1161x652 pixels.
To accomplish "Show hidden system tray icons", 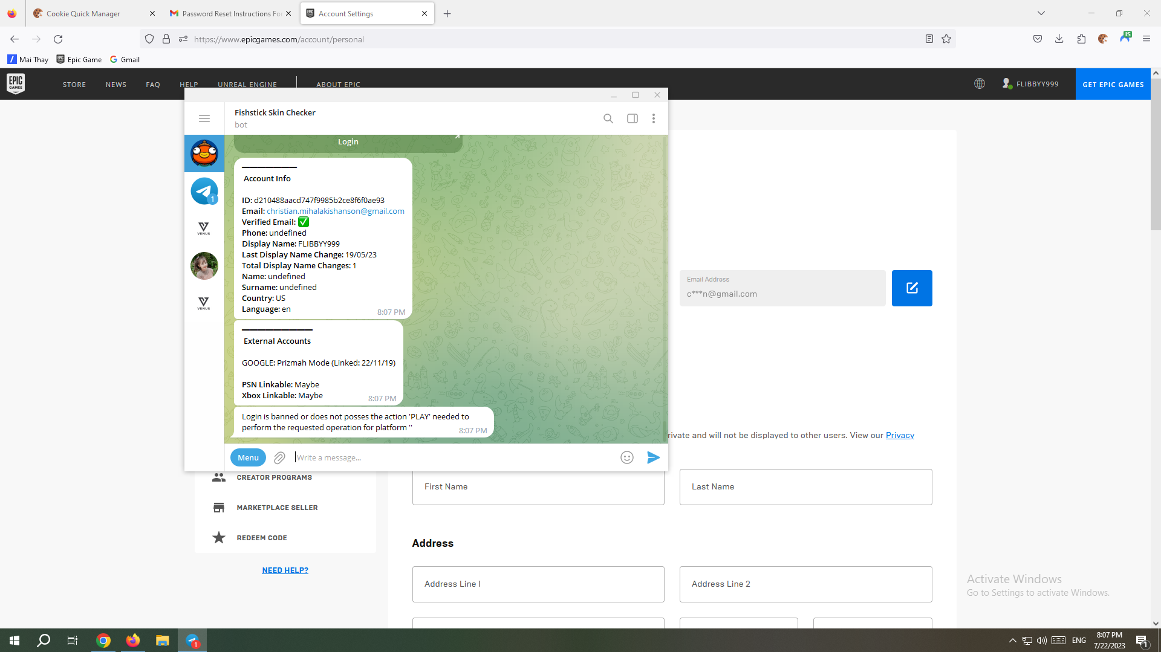I will click(x=1012, y=641).
